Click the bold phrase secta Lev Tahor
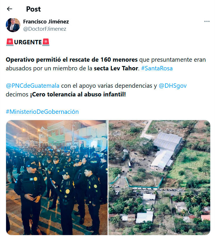 [116, 68]
